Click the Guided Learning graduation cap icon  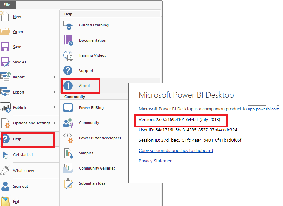[x=68, y=25]
